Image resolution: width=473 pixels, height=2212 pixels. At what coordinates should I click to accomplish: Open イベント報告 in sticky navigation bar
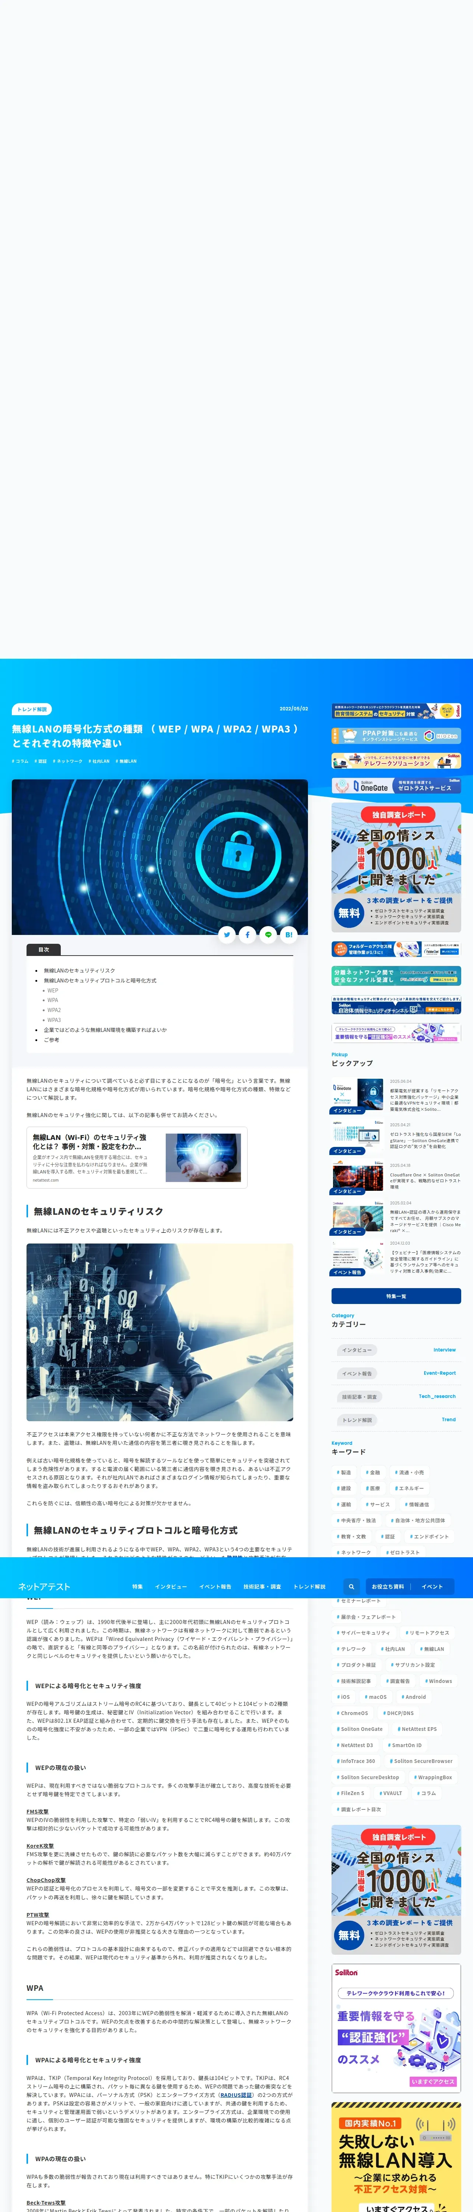pos(216,1587)
